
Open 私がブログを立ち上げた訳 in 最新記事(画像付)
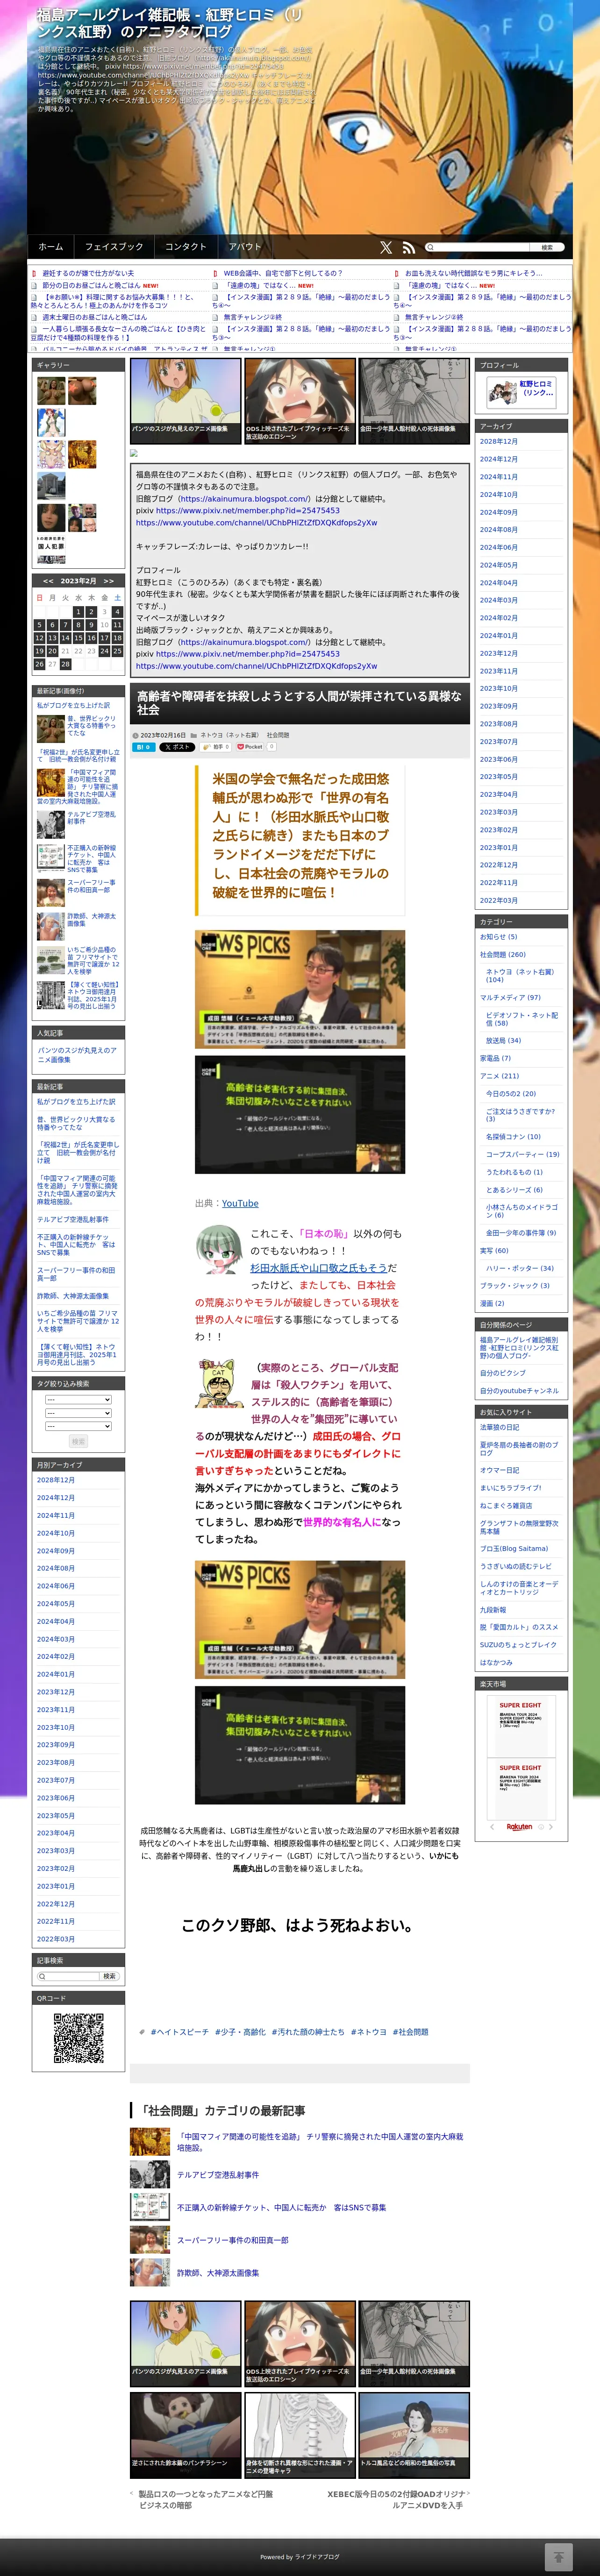73,705
